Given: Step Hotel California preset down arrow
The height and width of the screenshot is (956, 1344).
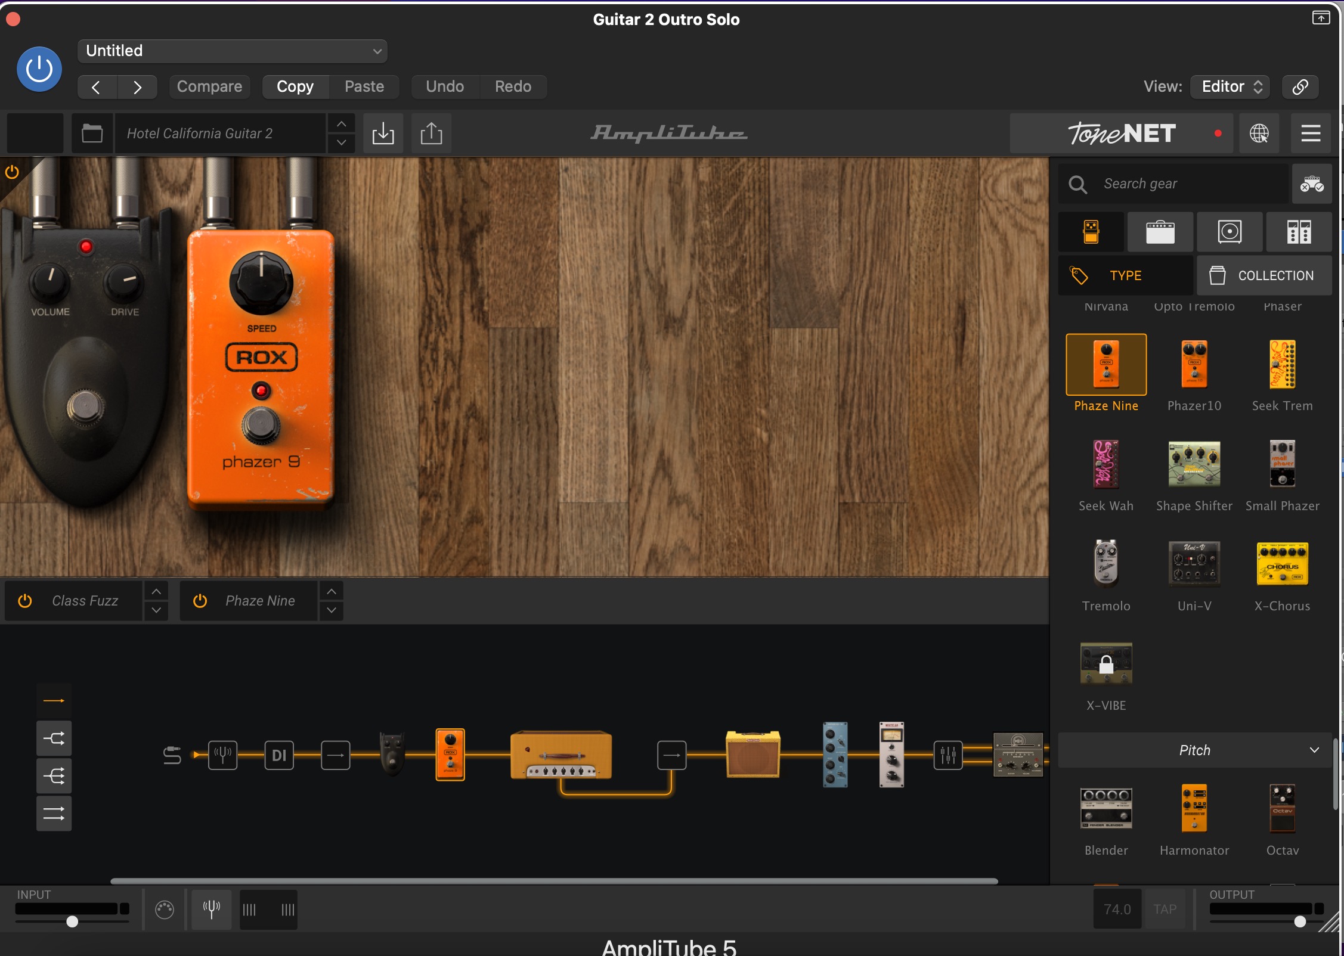Looking at the screenshot, I should click(x=341, y=143).
